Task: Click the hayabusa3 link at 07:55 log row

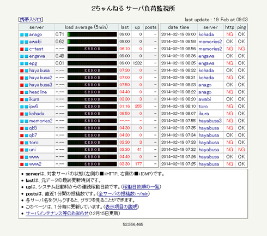Action: 210,121
